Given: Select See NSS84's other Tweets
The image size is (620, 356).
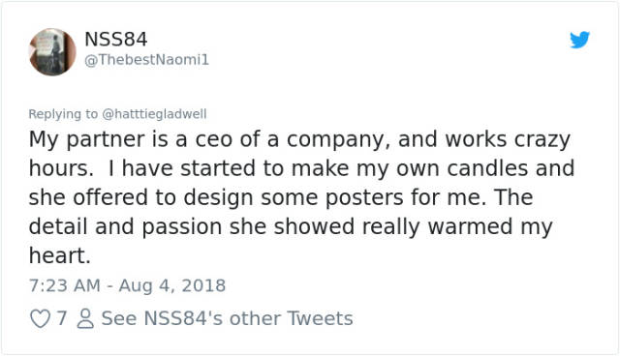Looking at the screenshot, I should pyautogui.click(x=227, y=318).
